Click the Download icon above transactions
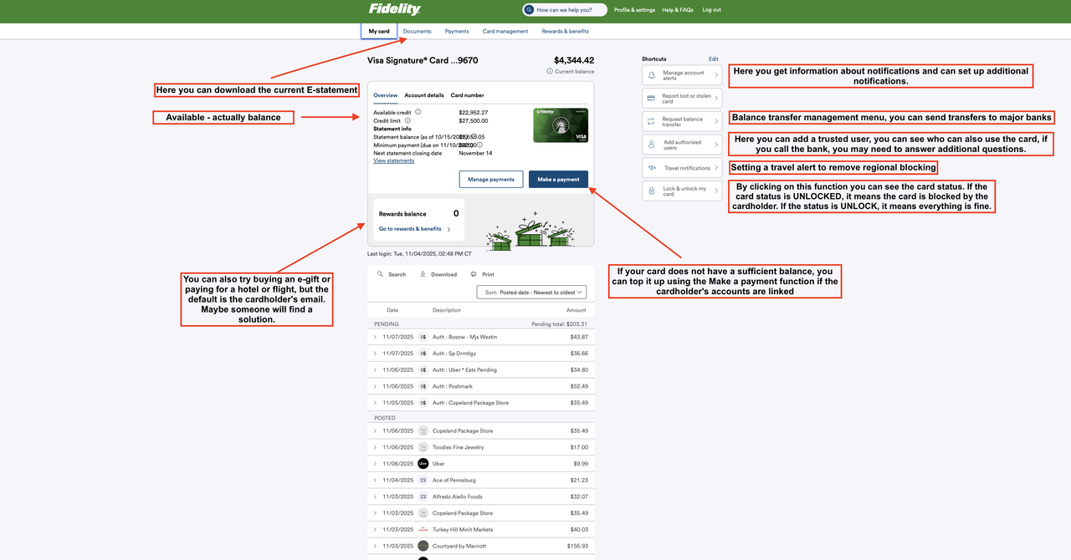This screenshot has width=1071, height=560. pyautogui.click(x=423, y=274)
